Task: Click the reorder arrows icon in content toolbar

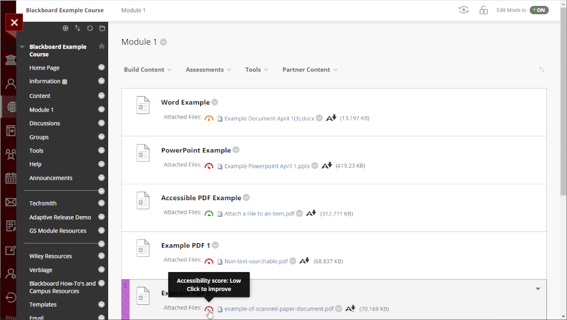Action: coord(542,70)
